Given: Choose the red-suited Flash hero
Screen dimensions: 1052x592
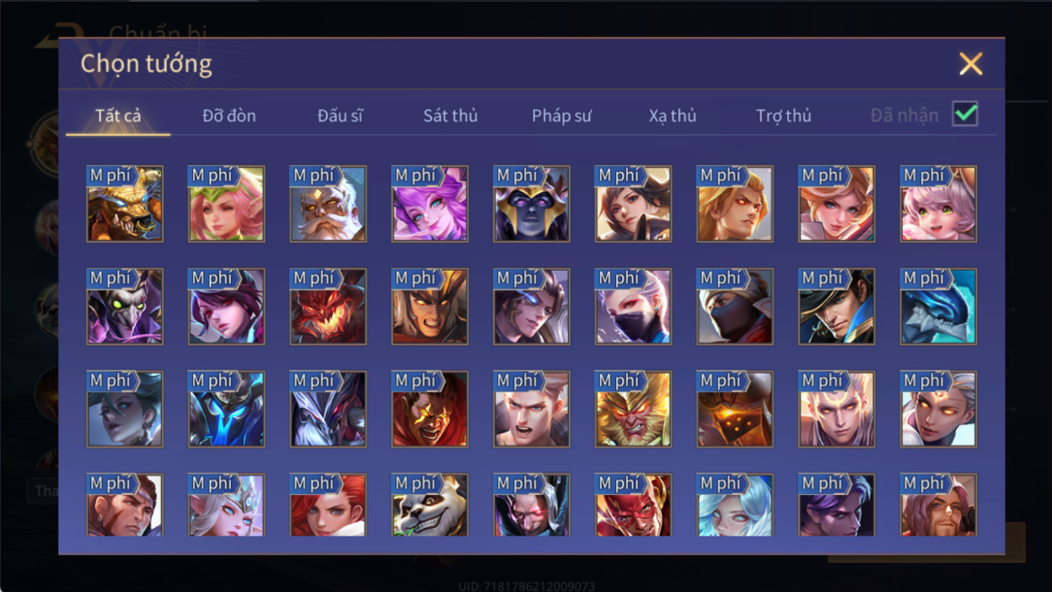Looking at the screenshot, I should tap(633, 505).
